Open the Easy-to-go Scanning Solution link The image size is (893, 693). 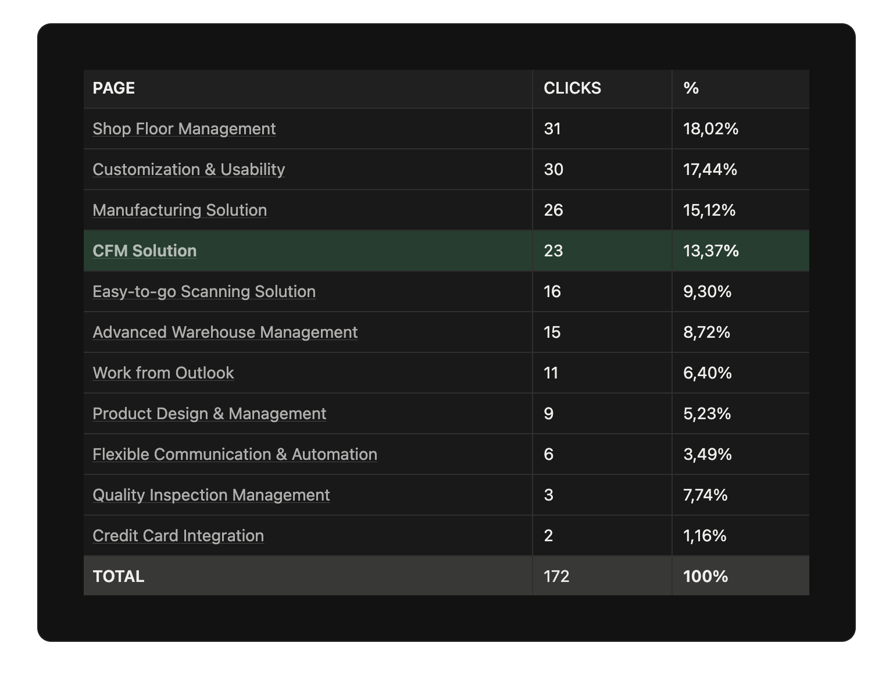204,291
